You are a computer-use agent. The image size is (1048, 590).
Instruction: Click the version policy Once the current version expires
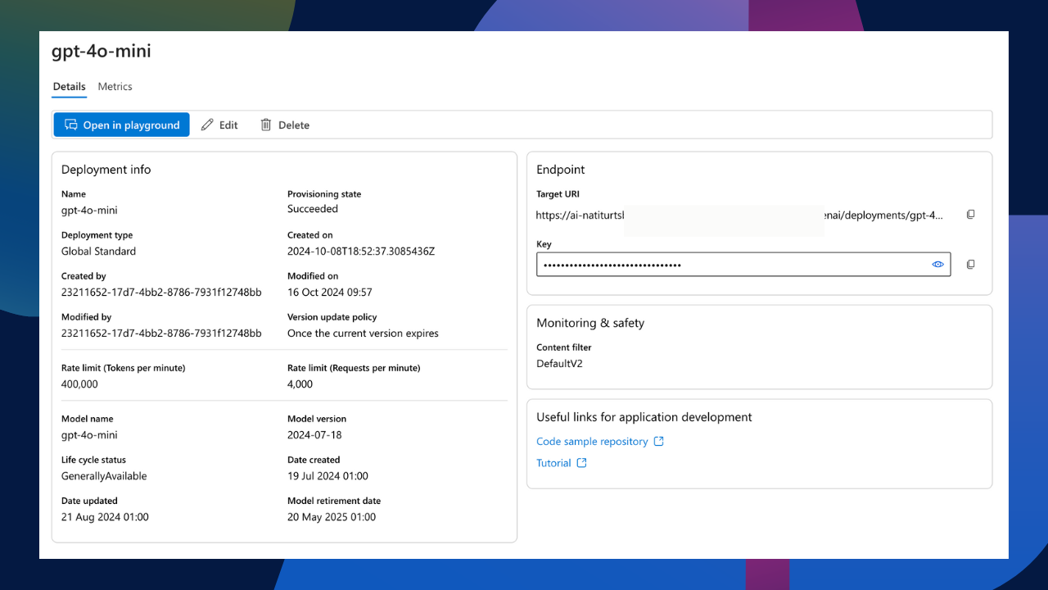(363, 334)
